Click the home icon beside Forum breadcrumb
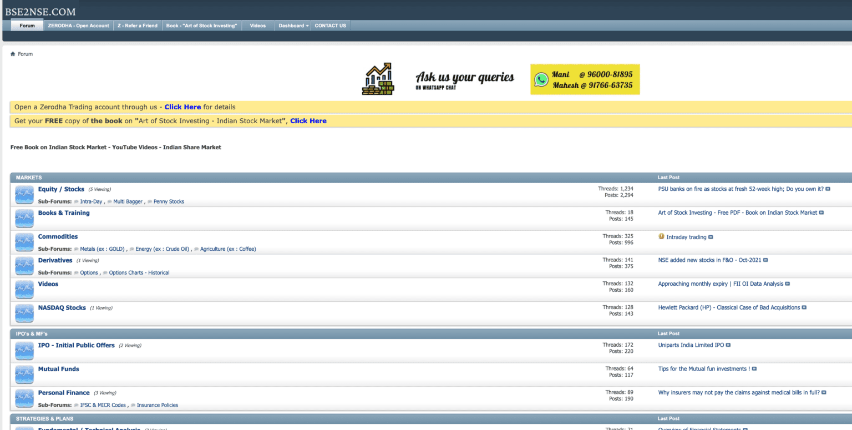Viewport: 852px width, 430px height. pyautogui.click(x=13, y=54)
